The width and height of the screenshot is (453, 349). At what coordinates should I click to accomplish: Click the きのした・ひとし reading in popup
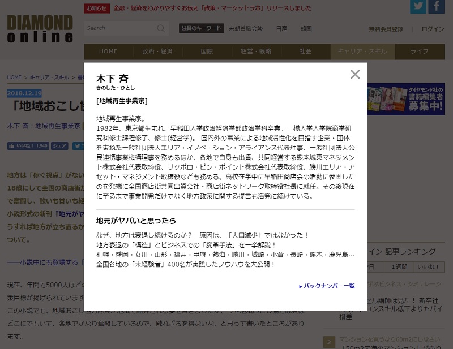pyautogui.click(x=116, y=88)
